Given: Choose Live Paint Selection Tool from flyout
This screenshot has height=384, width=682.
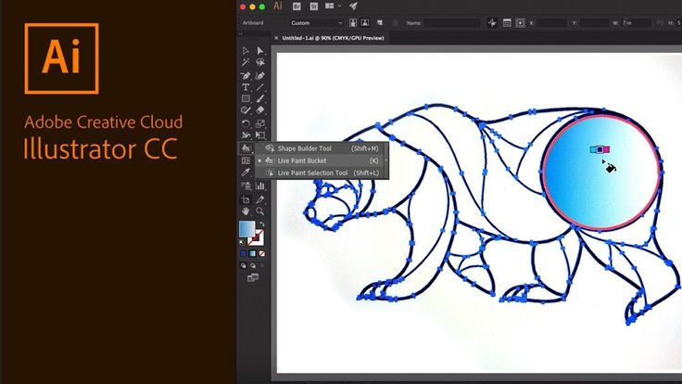Looking at the screenshot, I should pyautogui.click(x=312, y=173).
